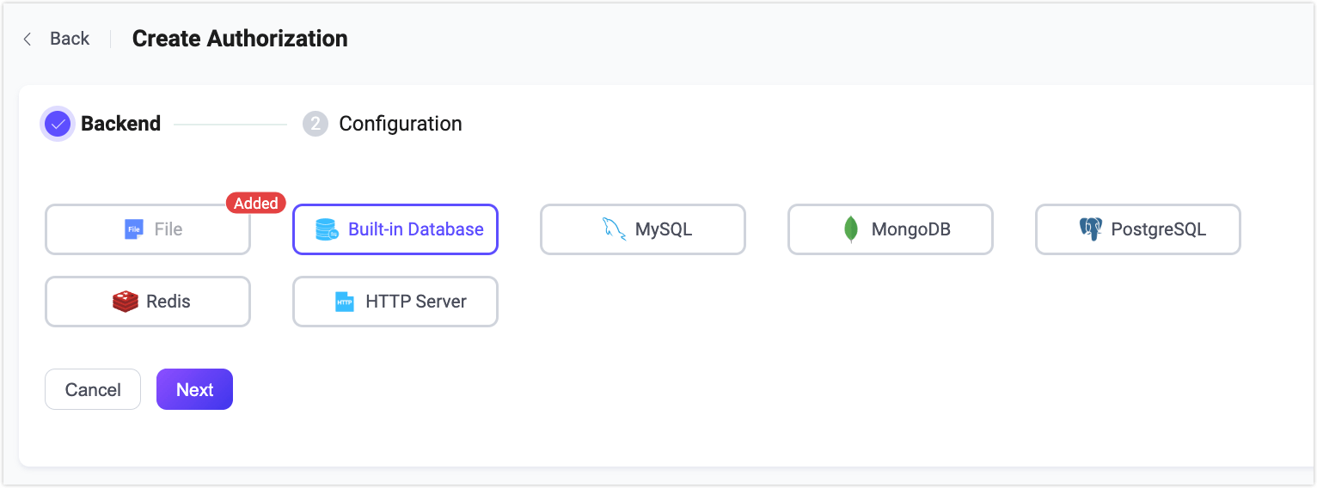Click the MySQL dolphin icon
Image resolution: width=1317 pixels, height=488 pixels.
(x=614, y=229)
